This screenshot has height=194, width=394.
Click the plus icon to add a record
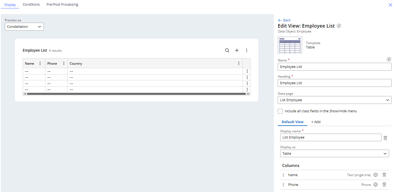237,50
